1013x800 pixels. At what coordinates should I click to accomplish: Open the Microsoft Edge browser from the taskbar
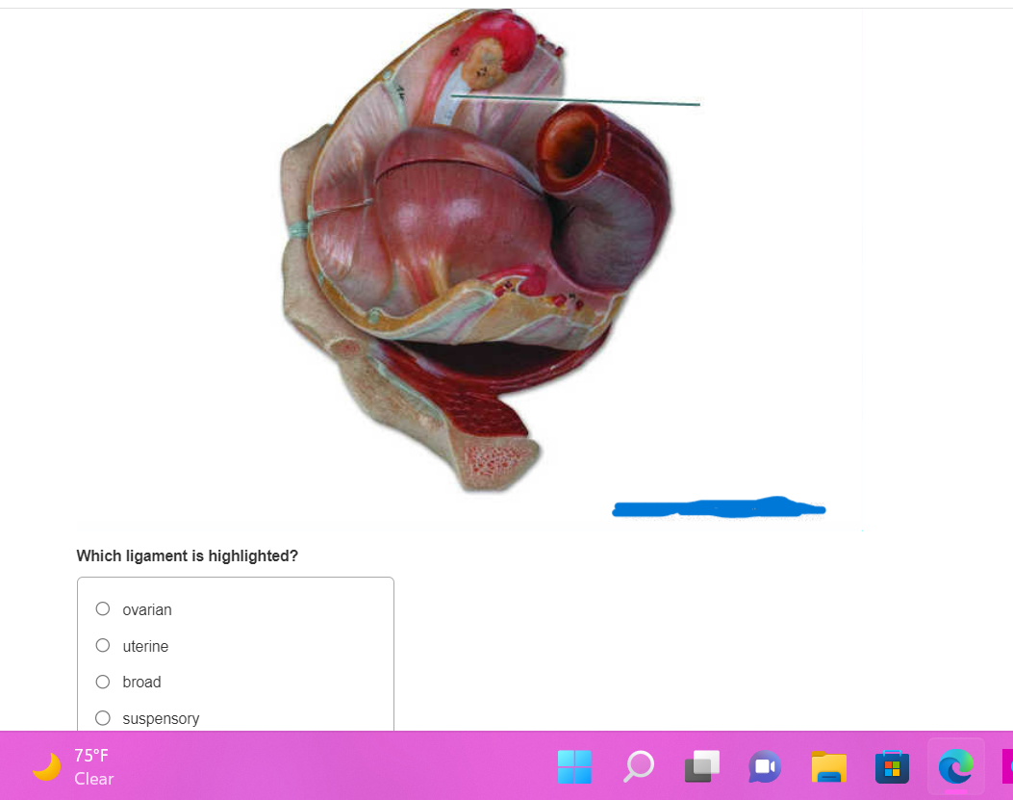pyautogui.click(x=953, y=767)
